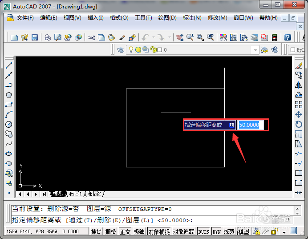The image size is (308, 239).
Task: Click command line scrollbar up arrow
Action: click(x=297, y=209)
